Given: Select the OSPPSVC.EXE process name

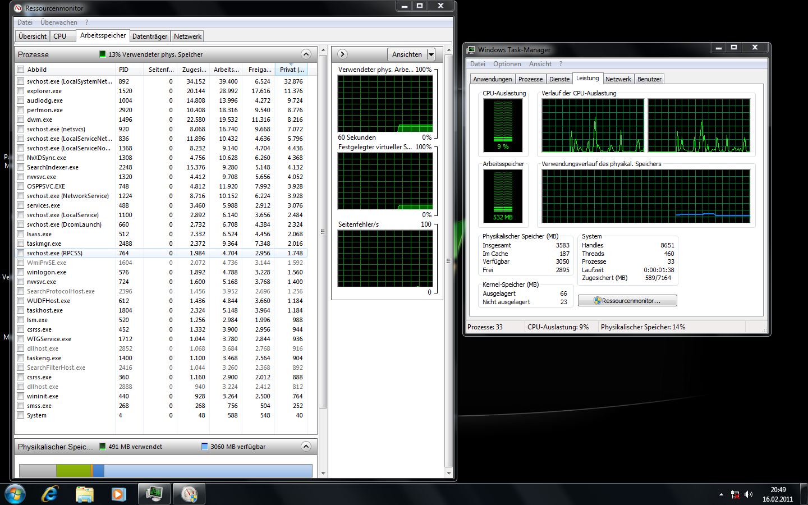Looking at the screenshot, I should 46,186.
